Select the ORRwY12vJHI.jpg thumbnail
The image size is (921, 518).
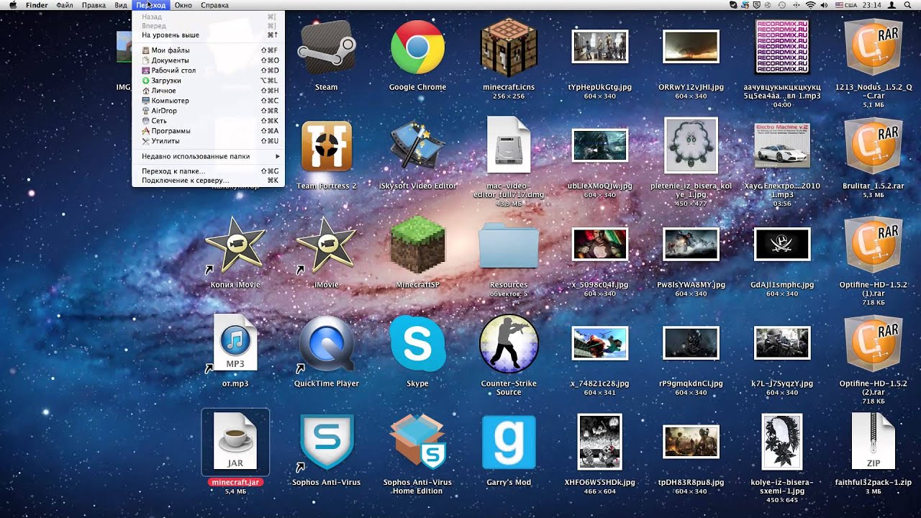[x=691, y=47]
